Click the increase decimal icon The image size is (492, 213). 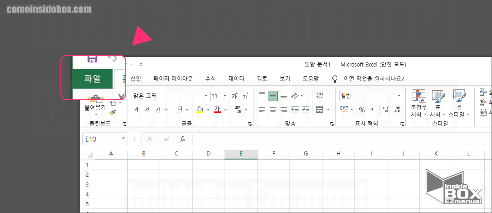386,110
